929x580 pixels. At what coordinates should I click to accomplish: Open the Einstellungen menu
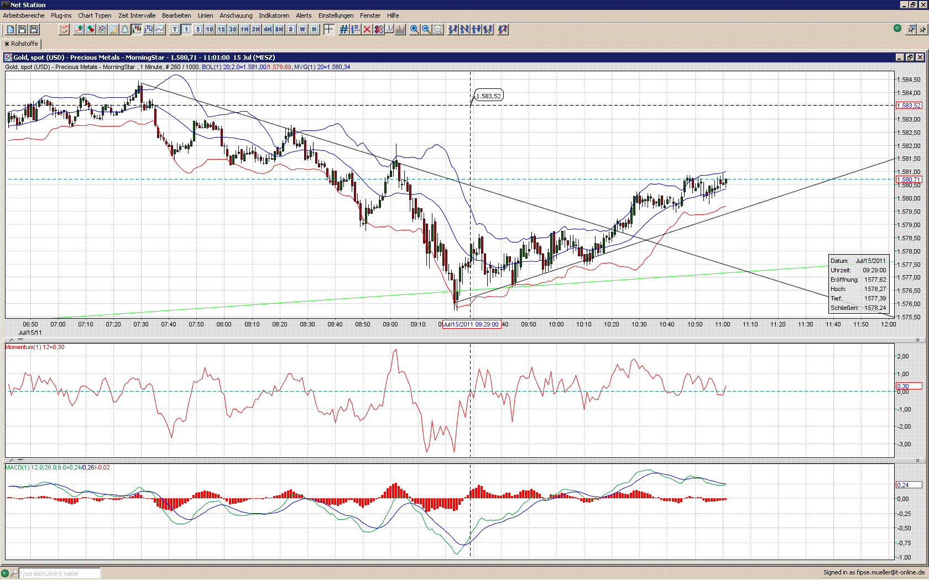point(336,15)
